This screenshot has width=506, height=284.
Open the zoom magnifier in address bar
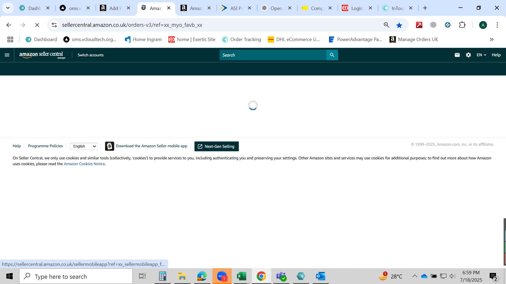(x=386, y=25)
